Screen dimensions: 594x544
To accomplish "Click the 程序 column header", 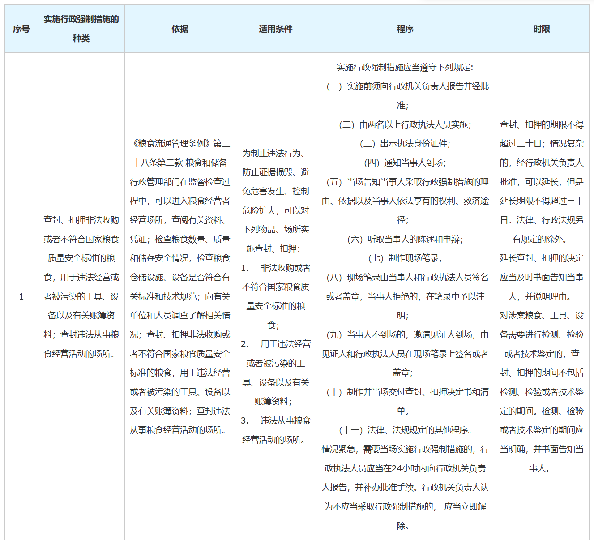I will coord(404,28).
